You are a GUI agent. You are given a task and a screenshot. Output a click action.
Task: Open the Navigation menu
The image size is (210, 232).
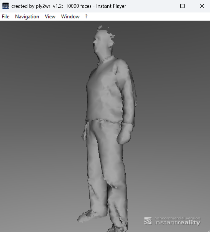coord(27,17)
